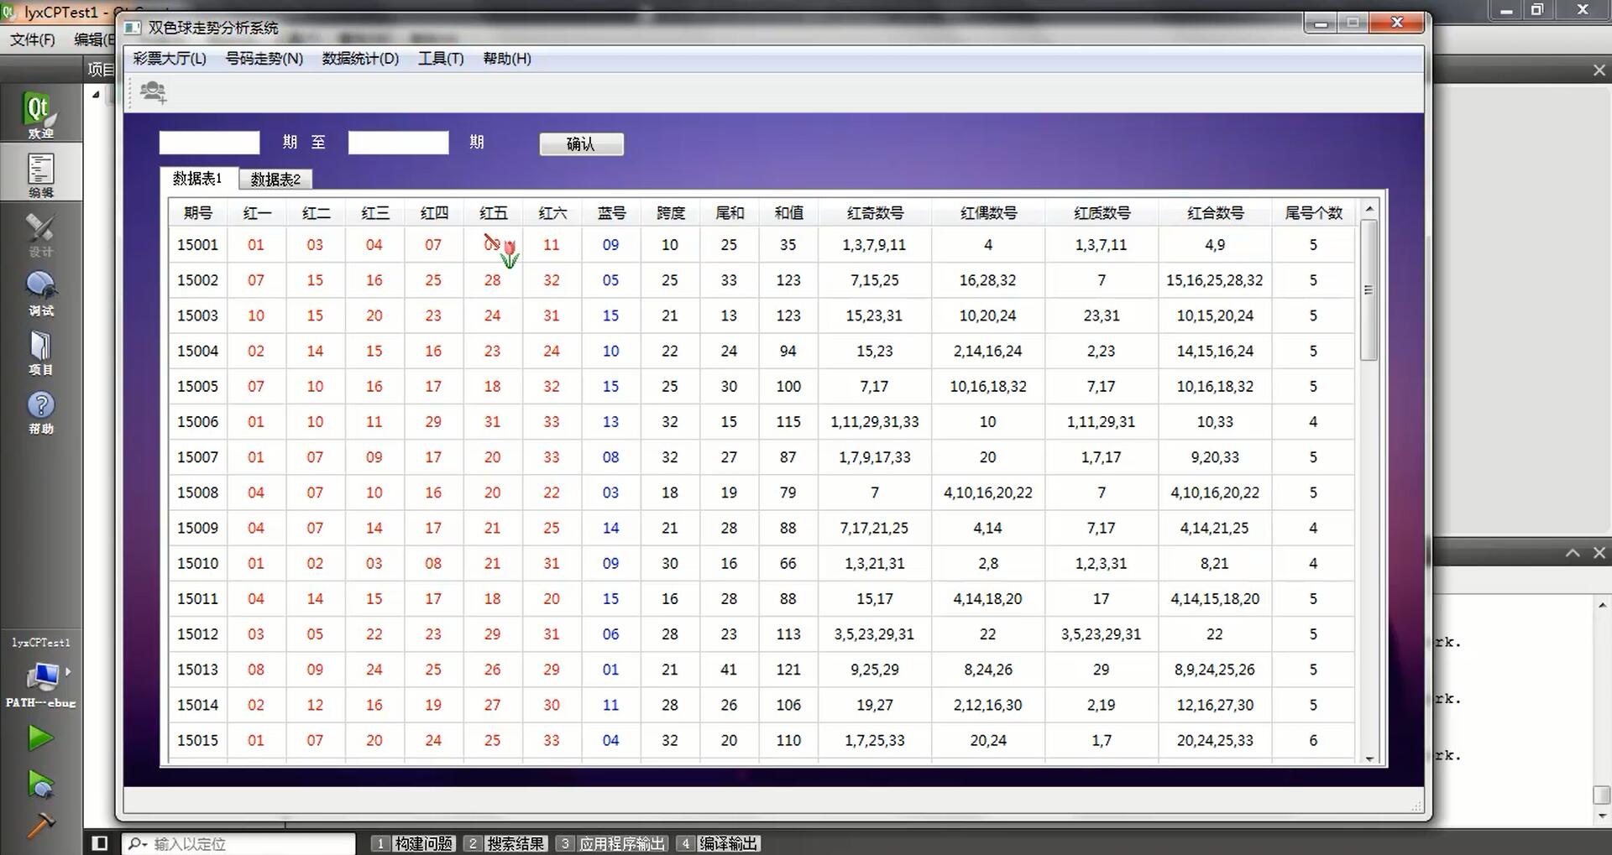Close the Qt Creator output pane

click(1599, 553)
